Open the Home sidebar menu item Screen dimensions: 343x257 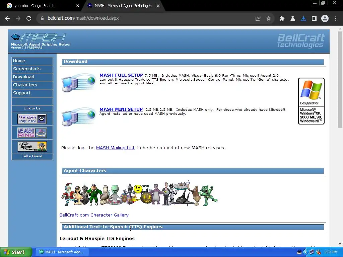tap(32, 61)
